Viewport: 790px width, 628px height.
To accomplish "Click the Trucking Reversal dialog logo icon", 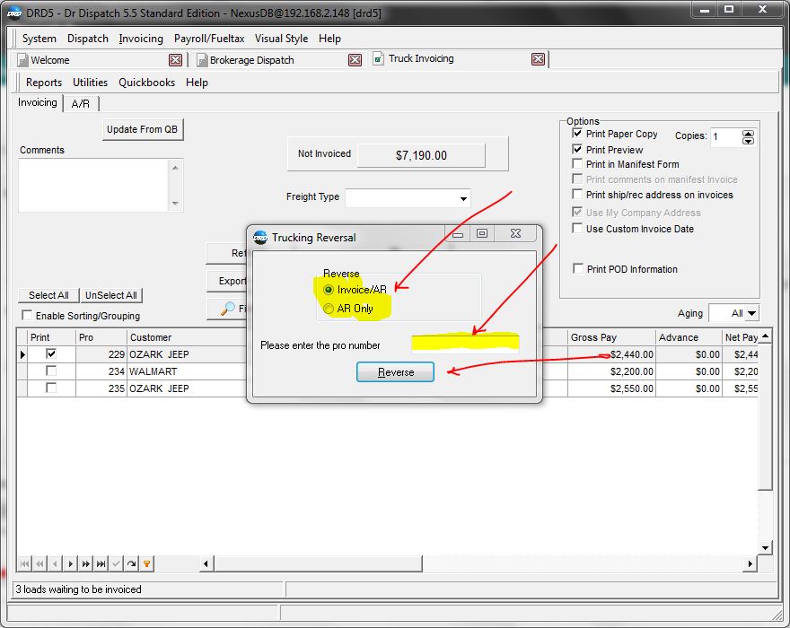I will click(x=260, y=238).
